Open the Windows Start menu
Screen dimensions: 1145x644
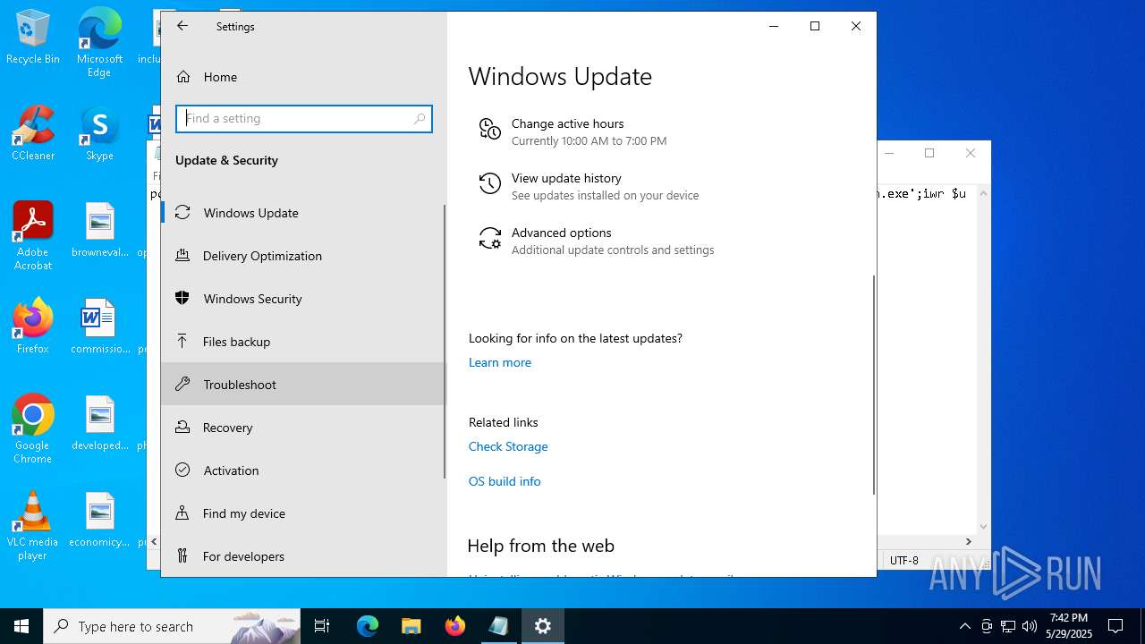point(21,626)
